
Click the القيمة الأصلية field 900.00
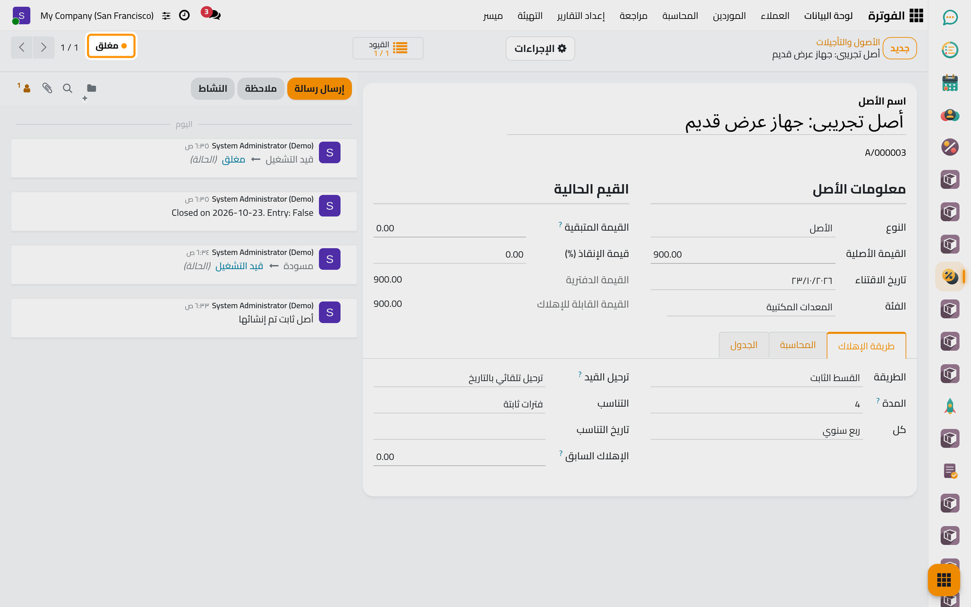(742, 254)
